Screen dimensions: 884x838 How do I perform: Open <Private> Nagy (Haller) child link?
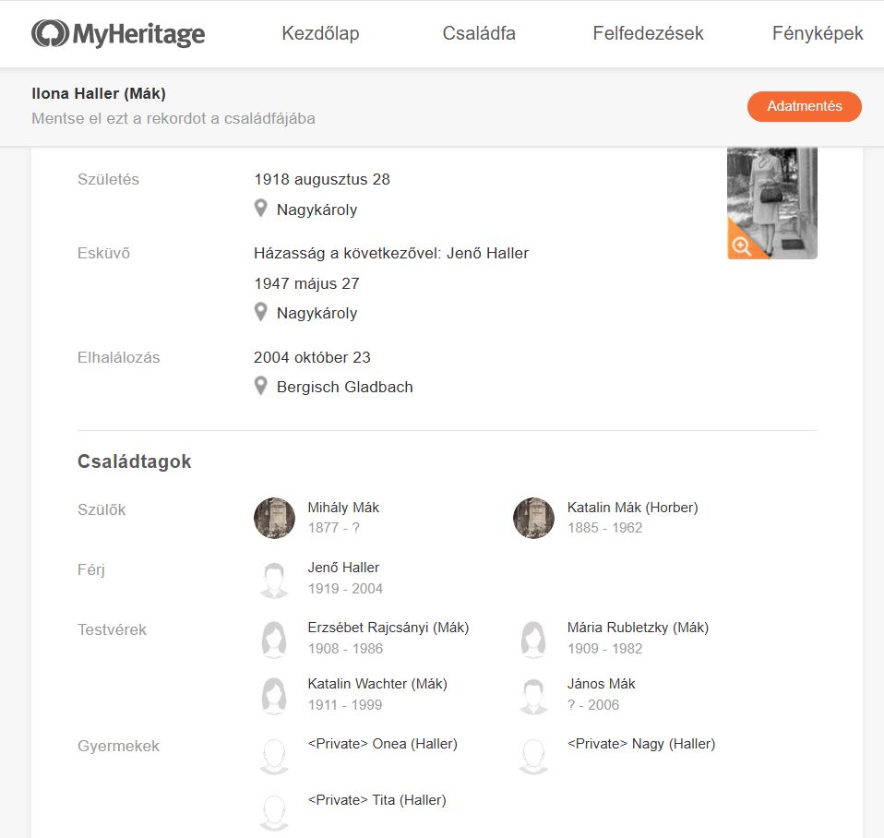tap(641, 744)
